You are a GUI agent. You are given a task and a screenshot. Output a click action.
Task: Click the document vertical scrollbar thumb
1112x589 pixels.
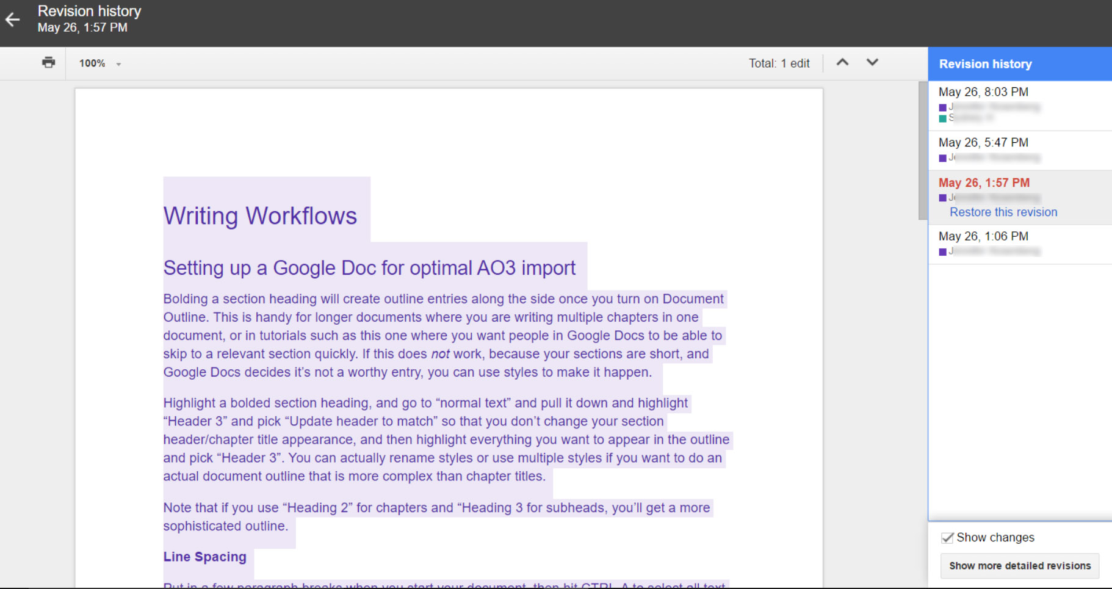click(923, 150)
